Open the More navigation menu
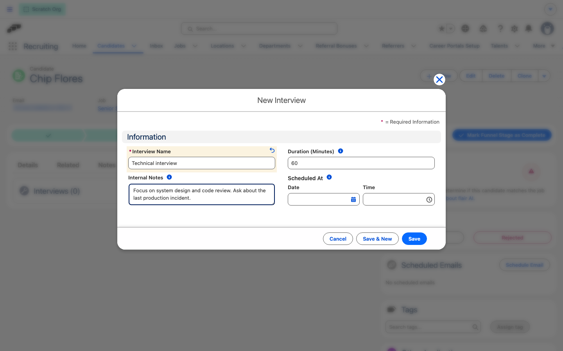563x351 pixels. point(544,46)
